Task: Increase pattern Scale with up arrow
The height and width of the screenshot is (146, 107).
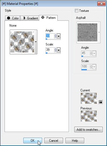Action: tap(56, 49)
